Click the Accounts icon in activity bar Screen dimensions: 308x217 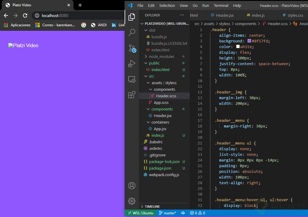(x=132, y=186)
